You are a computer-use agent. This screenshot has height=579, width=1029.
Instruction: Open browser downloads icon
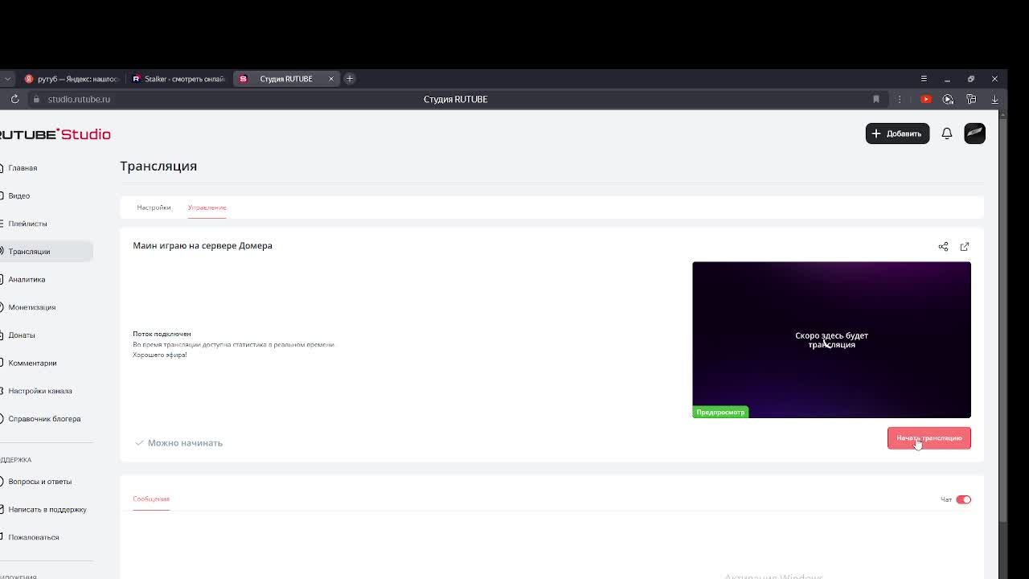[x=994, y=99]
